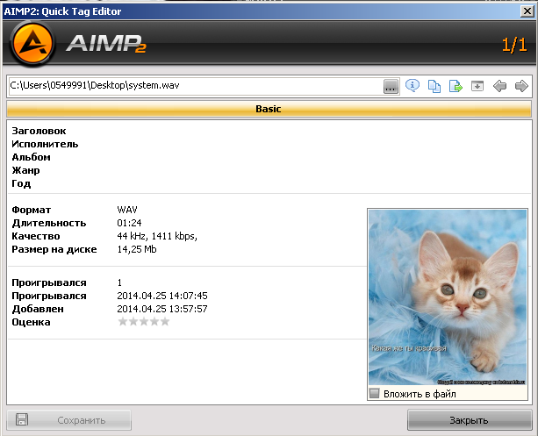Click the 'Размер на диске' label
The height and width of the screenshot is (436, 538).
[x=54, y=249]
